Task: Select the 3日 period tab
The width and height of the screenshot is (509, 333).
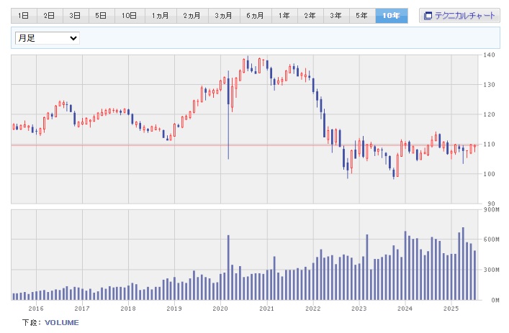Action: pyautogui.click(x=76, y=16)
